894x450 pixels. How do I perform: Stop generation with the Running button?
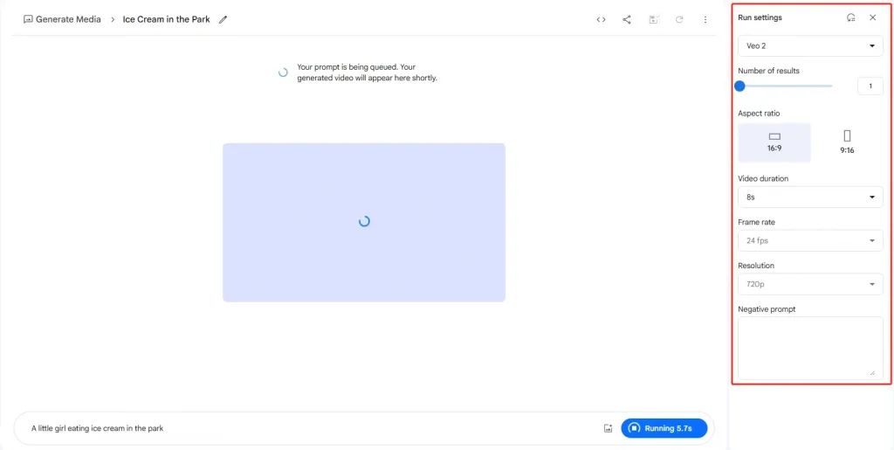664,428
